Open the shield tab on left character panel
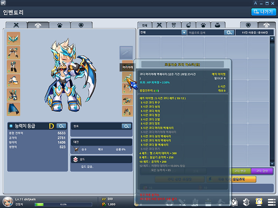 pyautogui.click(x=82, y=25)
